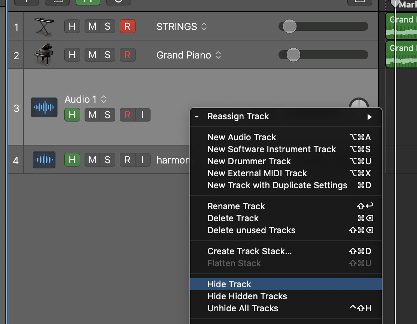The width and height of the screenshot is (417, 324).
Task: Select Delete Track in context menu
Action: click(x=233, y=218)
